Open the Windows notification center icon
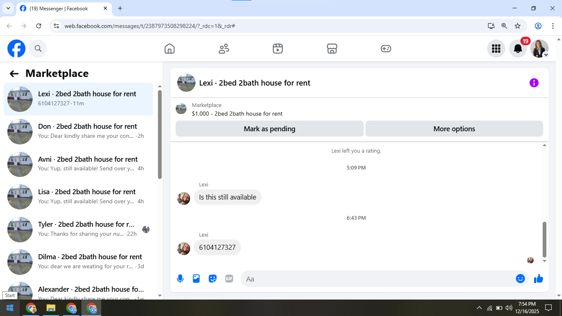Image resolution: width=562 pixels, height=316 pixels. click(x=548, y=308)
